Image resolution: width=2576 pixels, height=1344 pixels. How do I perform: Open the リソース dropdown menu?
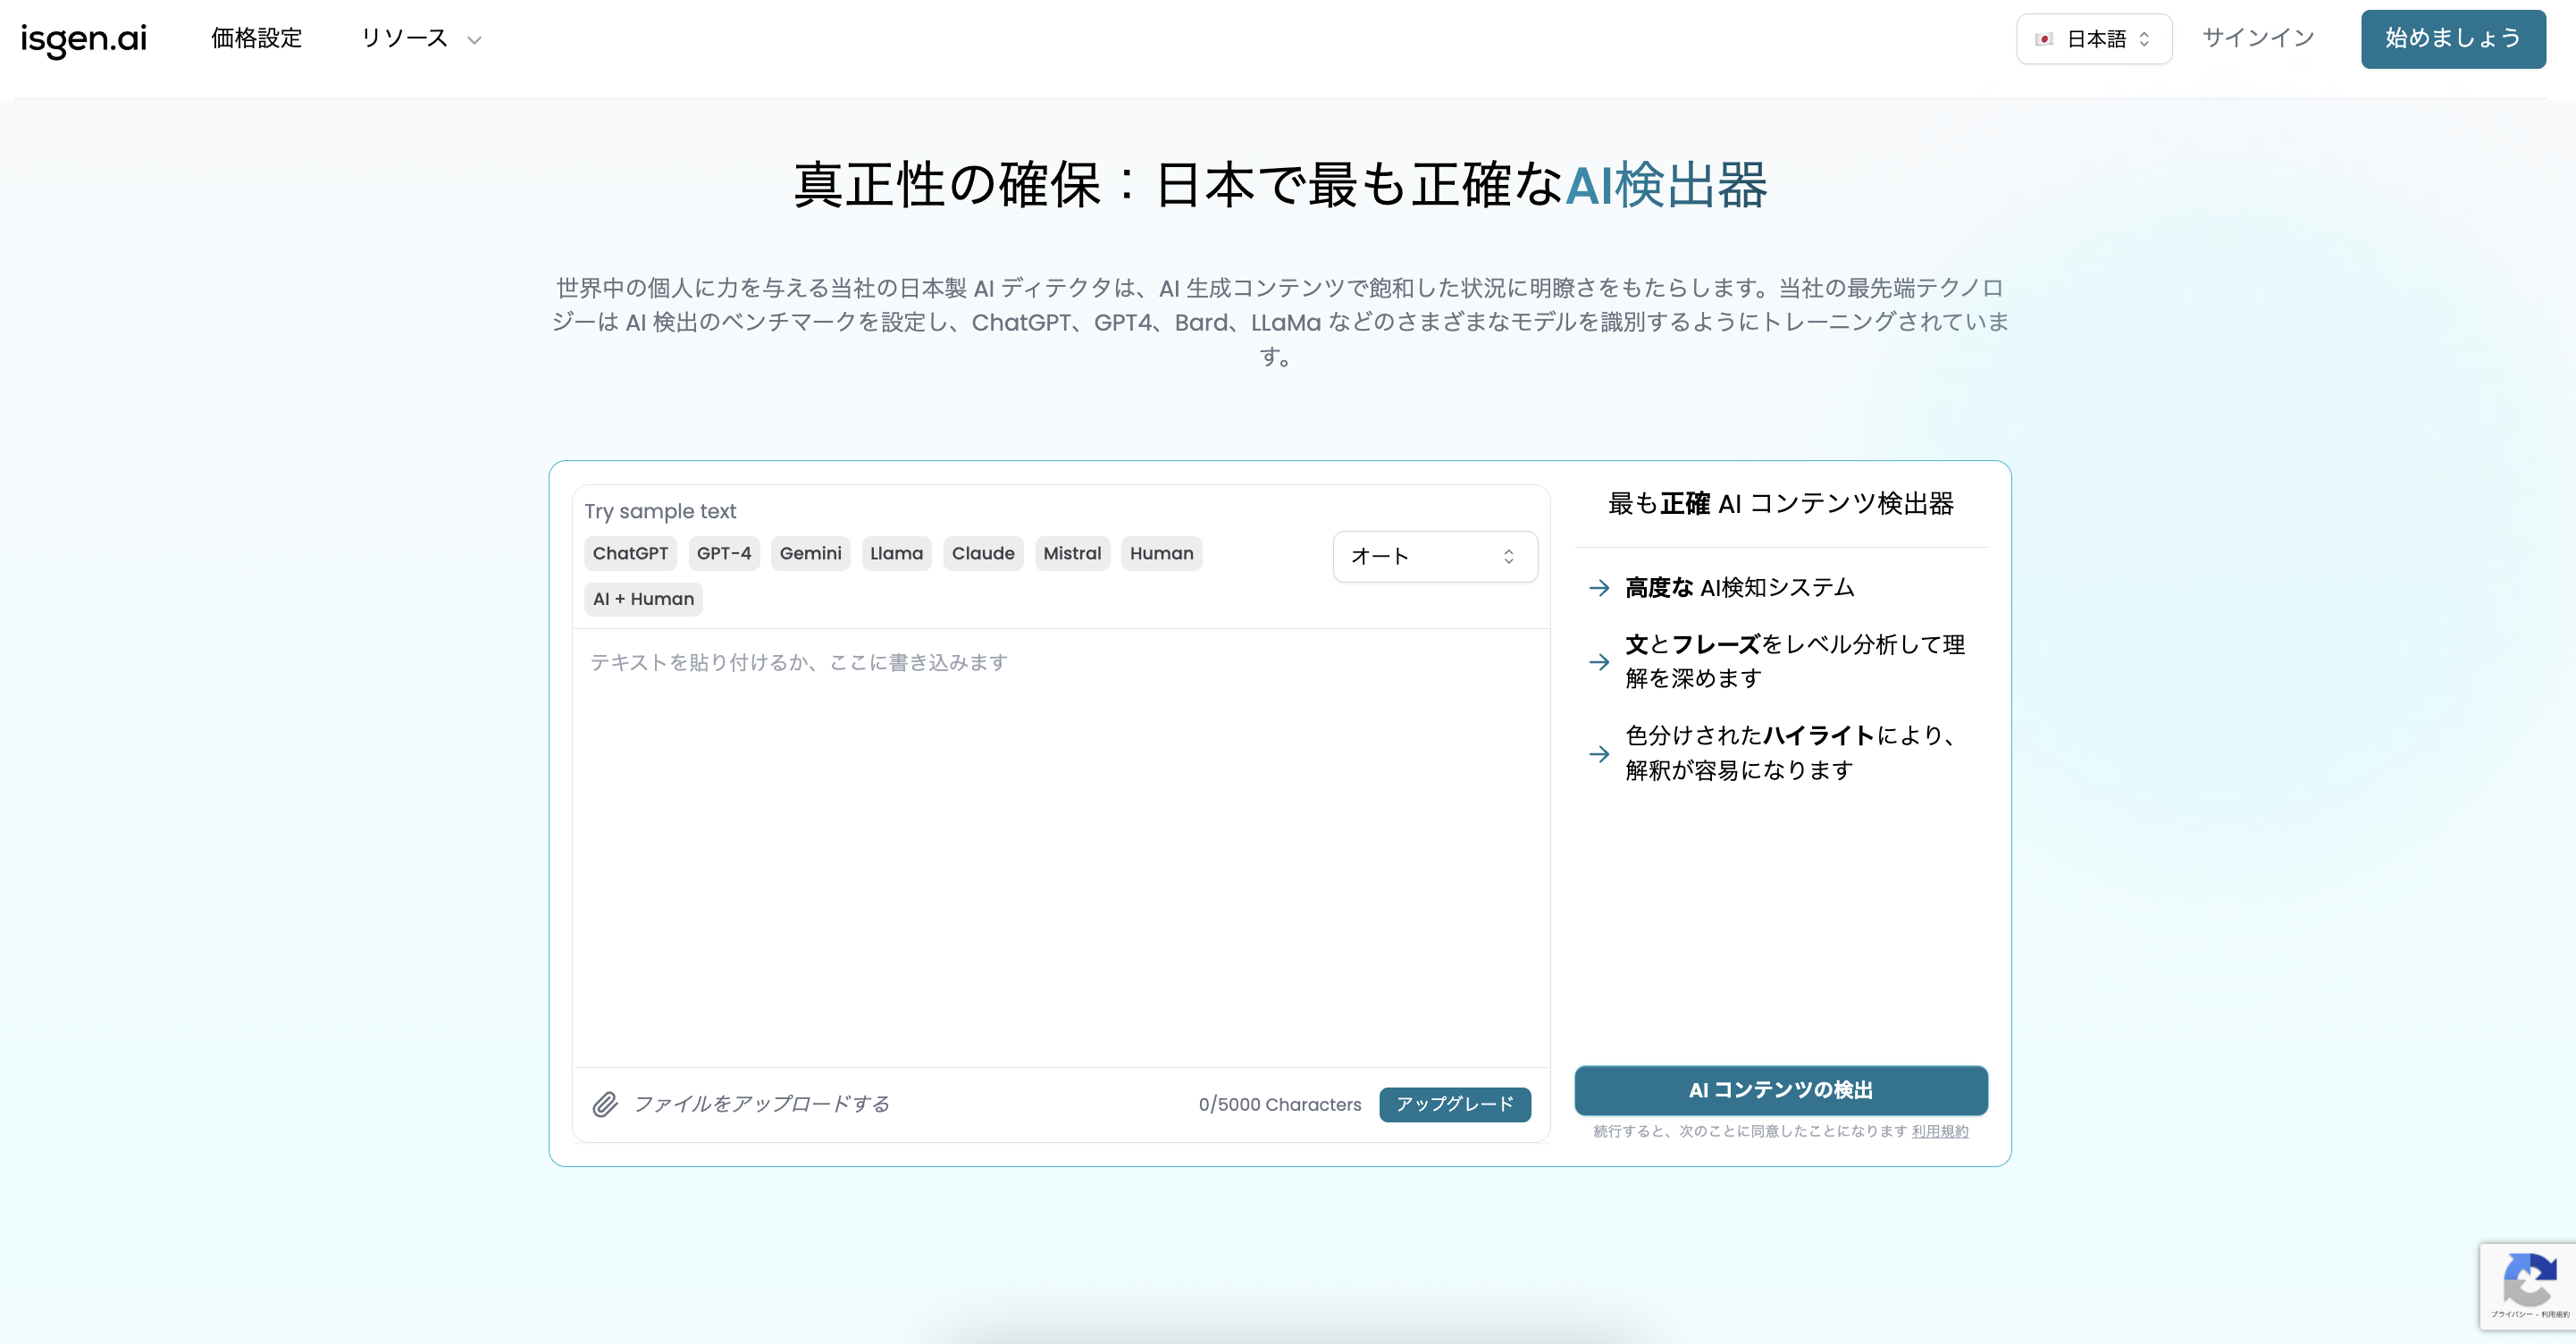pyautogui.click(x=421, y=39)
